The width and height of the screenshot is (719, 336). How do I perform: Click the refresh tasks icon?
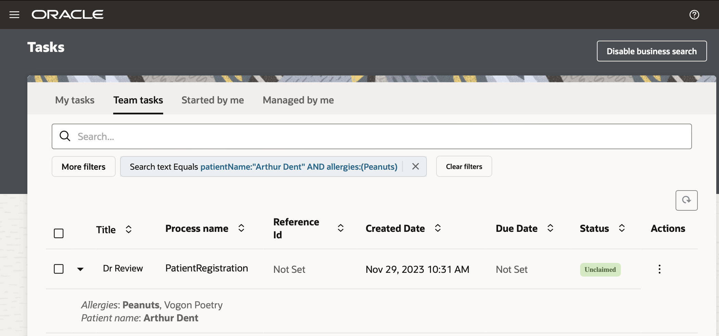[x=686, y=200]
